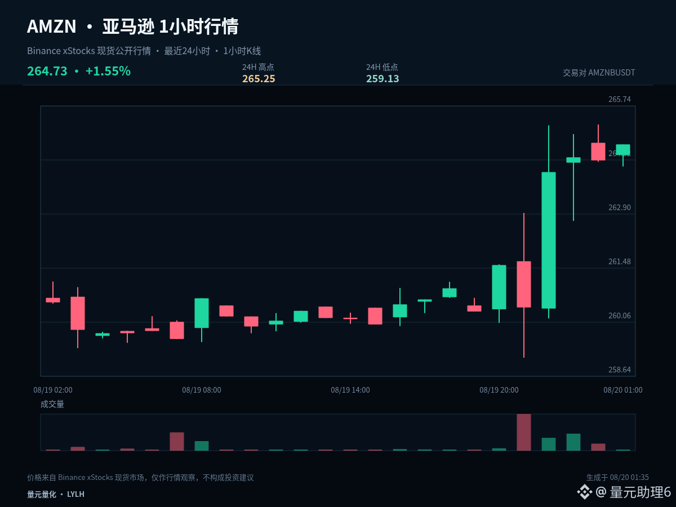Click the trading pair "交易对 AMZNBUSDT"
The width and height of the screenshot is (676, 507).
pyautogui.click(x=599, y=73)
